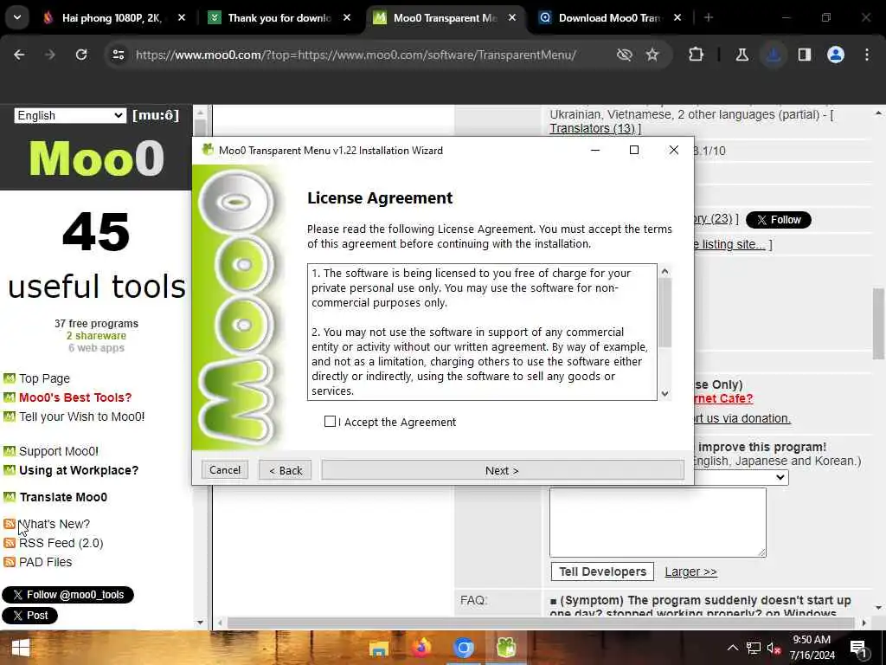
Task: Click Next in the installation wizard
Action: 503,470
